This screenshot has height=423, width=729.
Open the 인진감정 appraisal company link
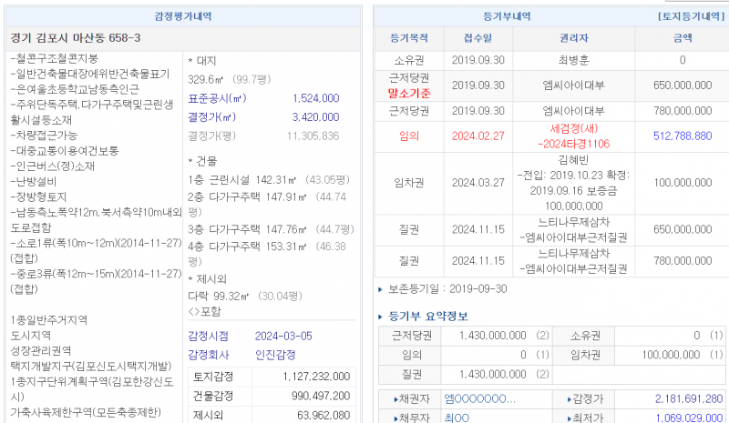click(x=274, y=355)
